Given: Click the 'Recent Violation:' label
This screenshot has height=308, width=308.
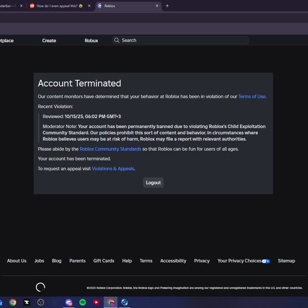Looking at the screenshot, I should click(55, 106).
